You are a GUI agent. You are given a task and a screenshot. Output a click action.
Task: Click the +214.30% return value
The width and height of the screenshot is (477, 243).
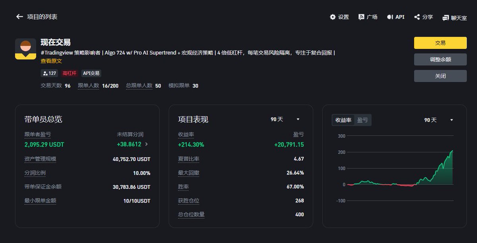tap(191, 145)
